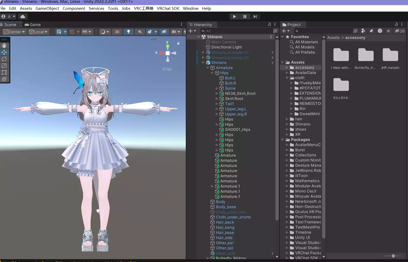Adjust the Project icon size slider
Screen dimensions: 408x262
(393, 256)
